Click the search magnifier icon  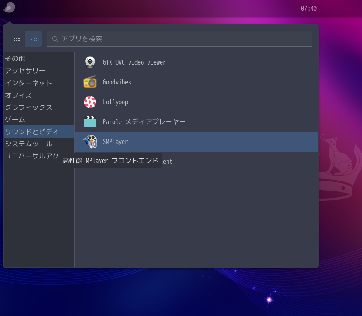pyautogui.click(x=55, y=39)
